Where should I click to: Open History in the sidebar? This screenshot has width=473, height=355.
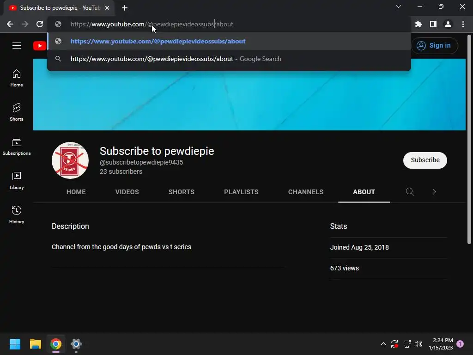pyautogui.click(x=17, y=215)
